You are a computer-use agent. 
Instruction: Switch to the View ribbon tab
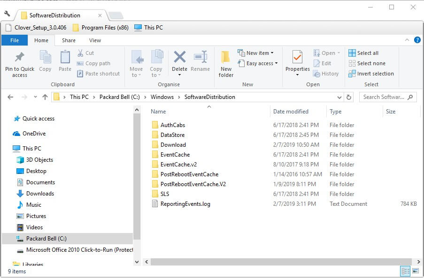95,40
